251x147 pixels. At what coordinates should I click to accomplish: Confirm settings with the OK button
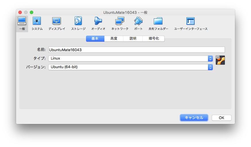(221, 118)
